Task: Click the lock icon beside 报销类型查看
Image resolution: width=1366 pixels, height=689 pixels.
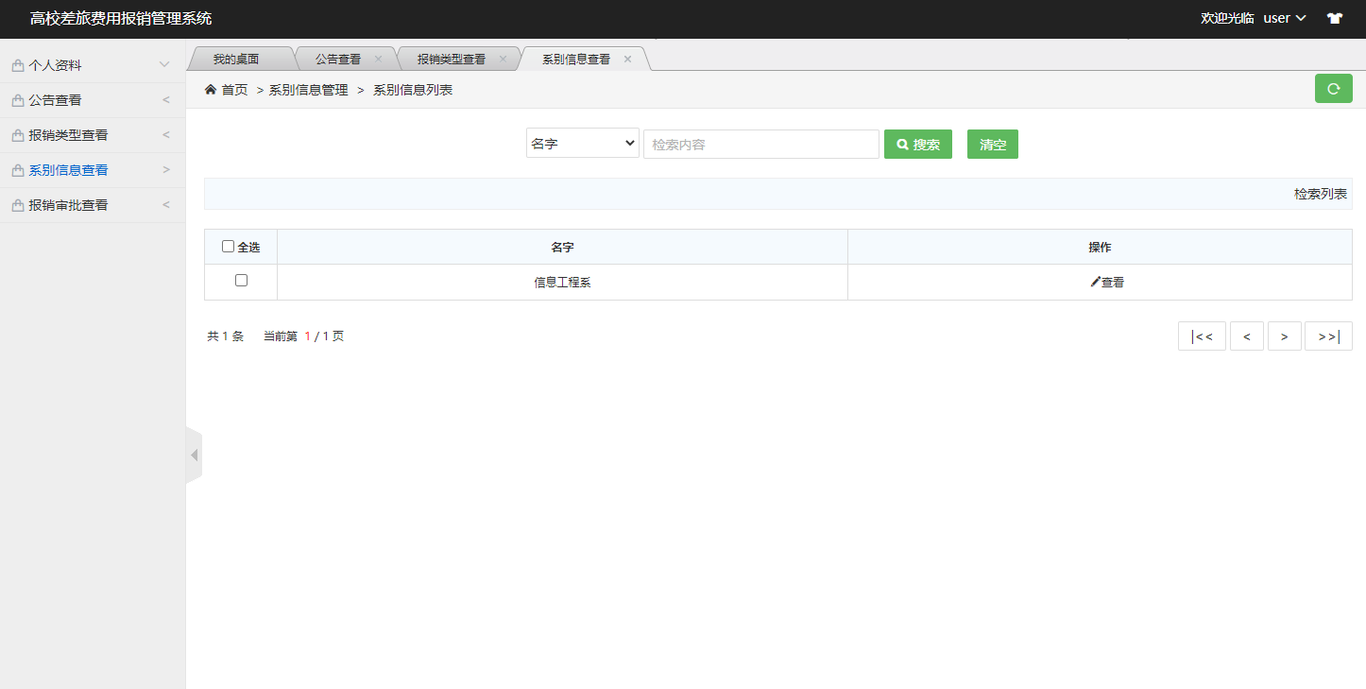Action: (18, 135)
